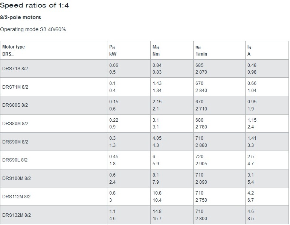Click the DRS90L 8/2 motor type cell
Image resolution: width=290 pixels, height=225 pixels.
[15, 160]
